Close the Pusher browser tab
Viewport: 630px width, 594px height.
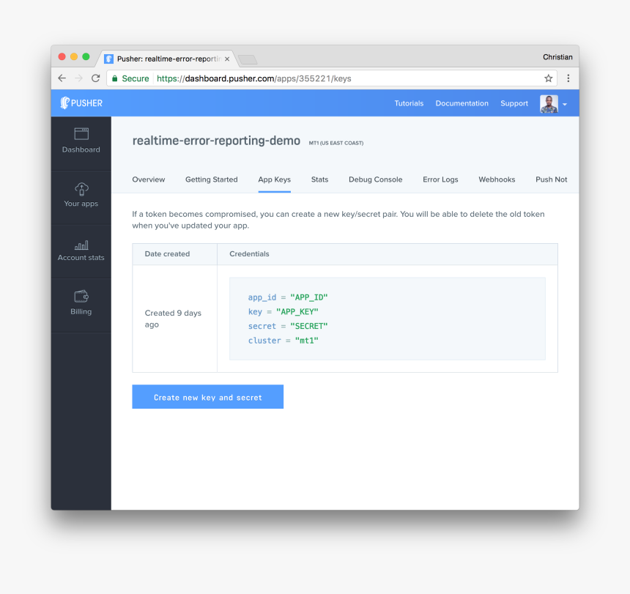click(x=227, y=59)
